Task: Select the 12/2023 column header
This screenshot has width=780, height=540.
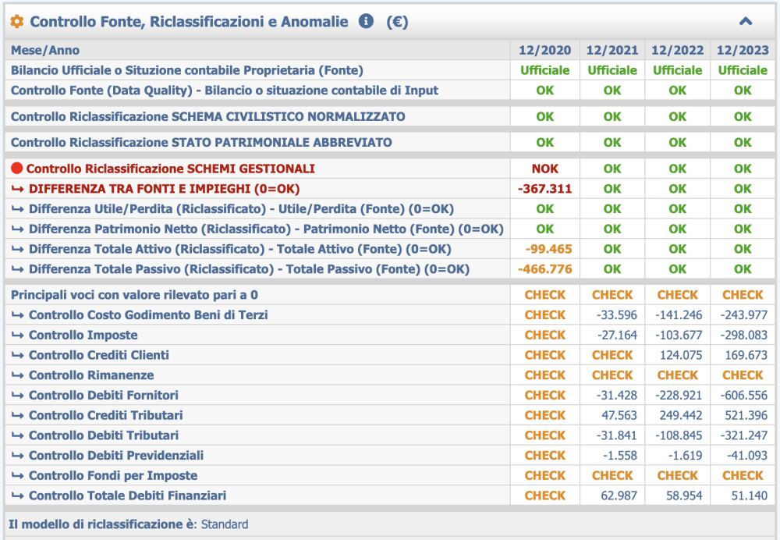Action: pyautogui.click(x=743, y=50)
